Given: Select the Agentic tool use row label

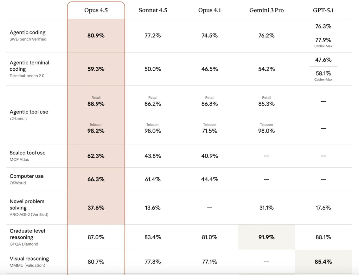Looking at the screenshot, I should (29, 112).
